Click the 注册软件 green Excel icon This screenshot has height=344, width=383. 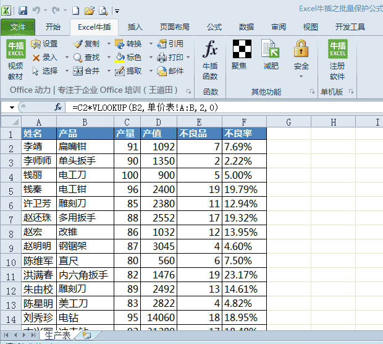(337, 49)
